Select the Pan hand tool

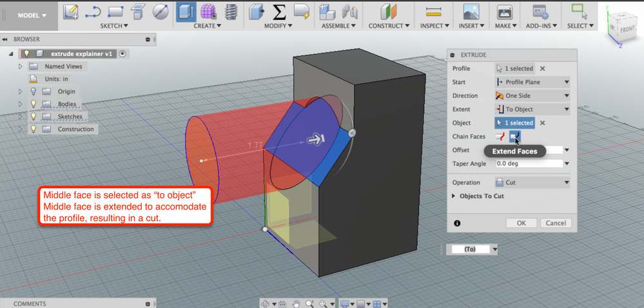point(296,304)
